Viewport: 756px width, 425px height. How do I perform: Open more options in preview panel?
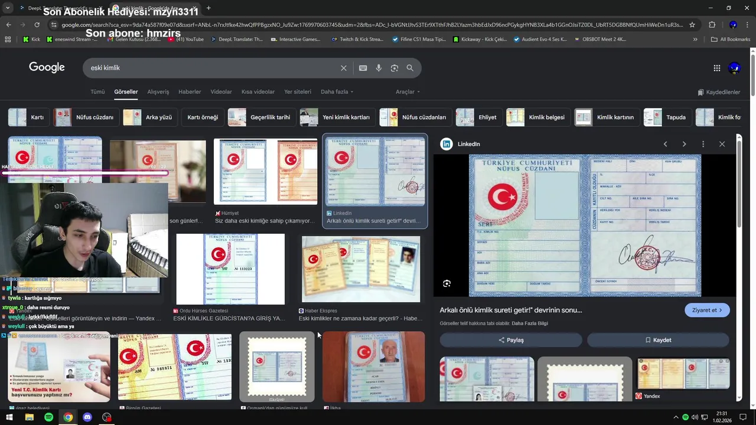click(703, 144)
